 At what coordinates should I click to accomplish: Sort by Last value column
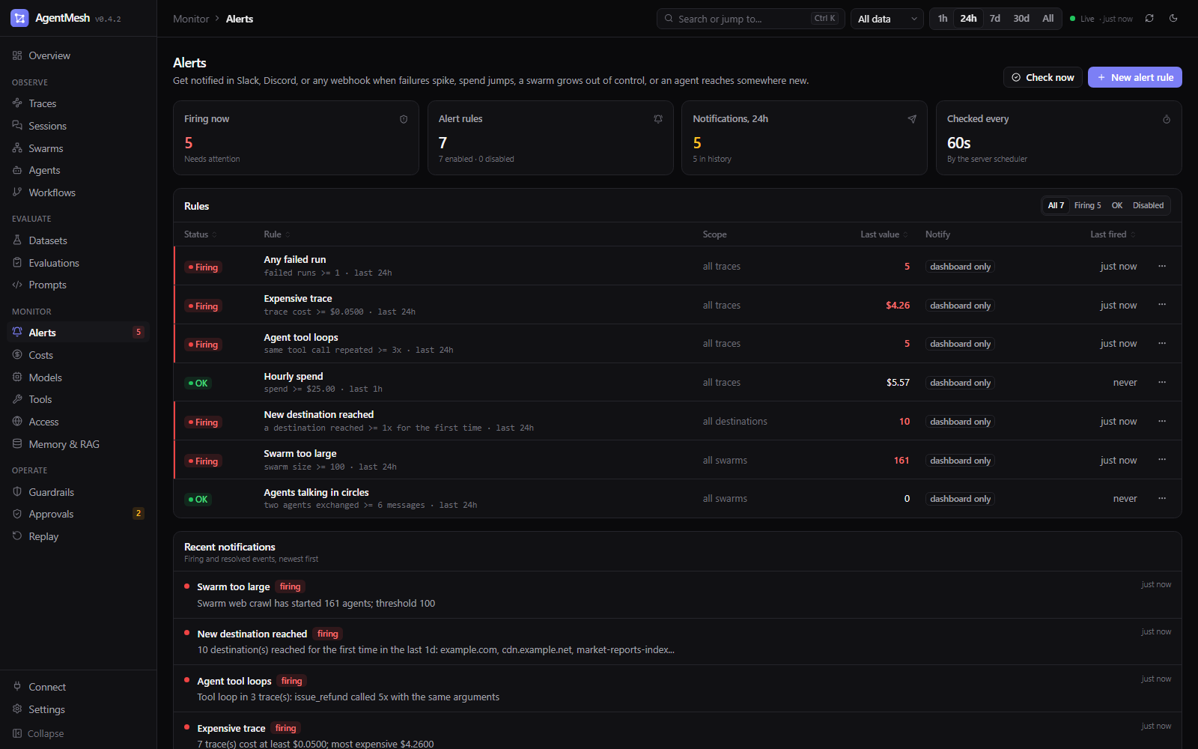[x=884, y=234]
